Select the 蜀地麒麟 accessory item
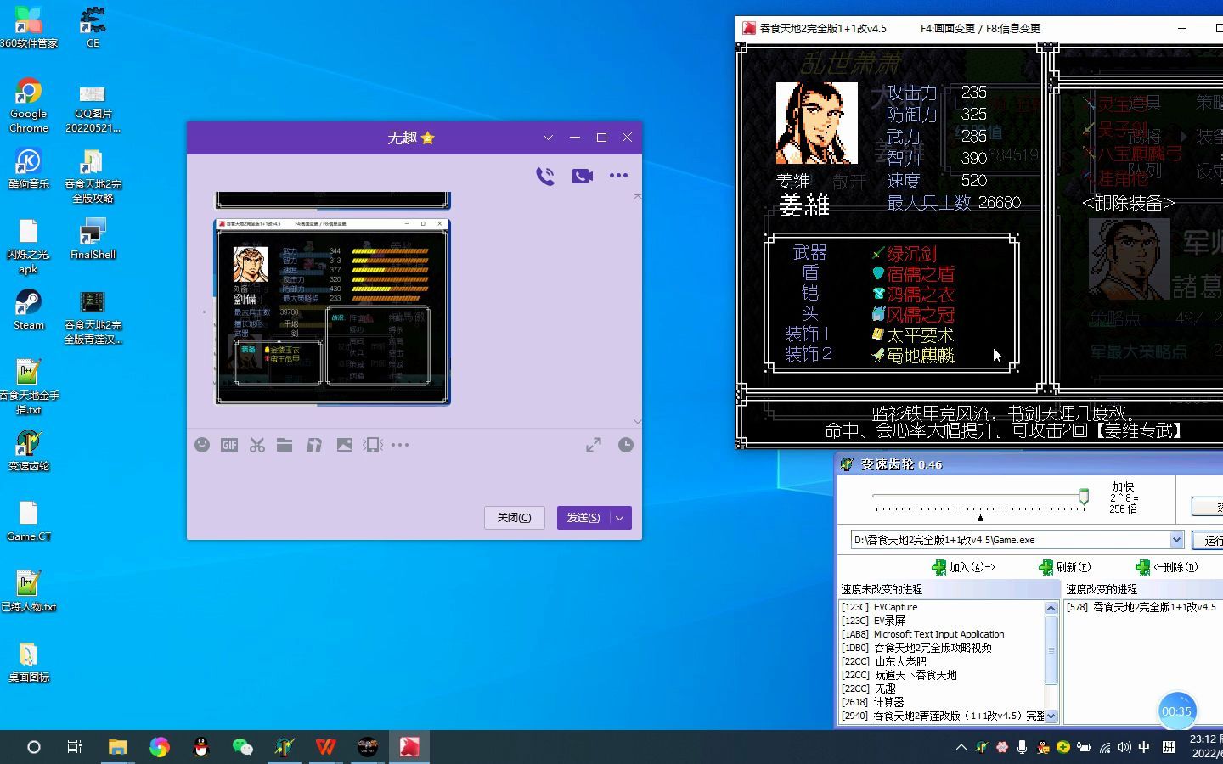This screenshot has height=764, width=1223. tap(913, 356)
